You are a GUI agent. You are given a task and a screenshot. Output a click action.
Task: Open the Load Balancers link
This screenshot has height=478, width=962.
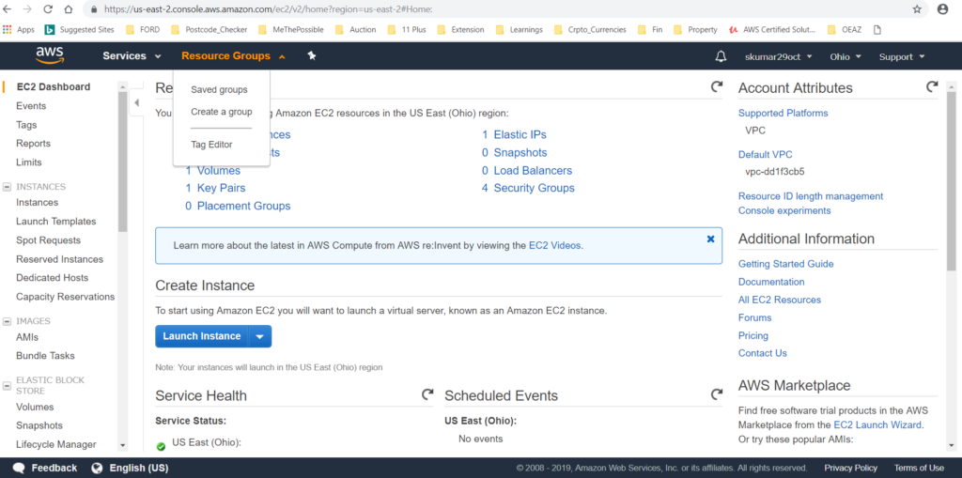point(533,171)
